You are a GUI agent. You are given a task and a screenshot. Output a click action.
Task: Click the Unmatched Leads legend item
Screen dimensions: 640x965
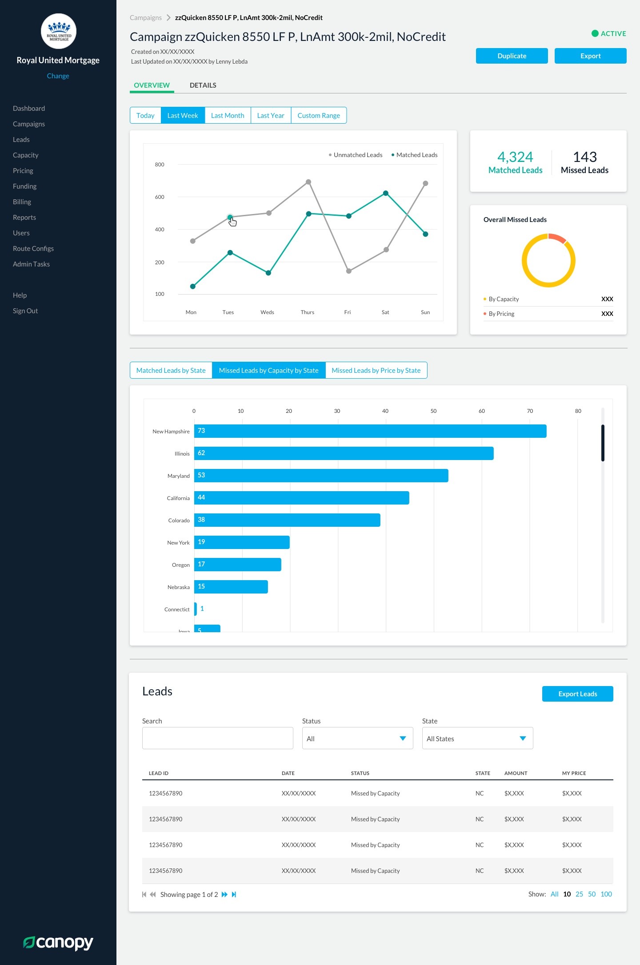coord(356,155)
